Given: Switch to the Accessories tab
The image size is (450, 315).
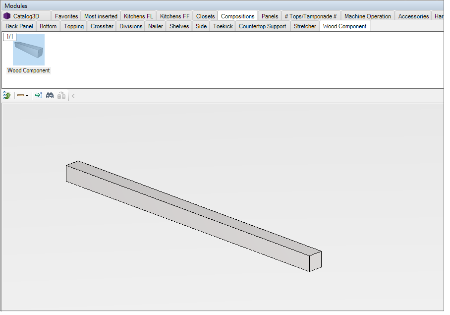Looking at the screenshot, I should coord(413,16).
